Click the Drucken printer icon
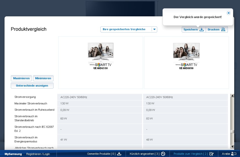The height and width of the screenshot is (157, 240). tap(223, 29)
